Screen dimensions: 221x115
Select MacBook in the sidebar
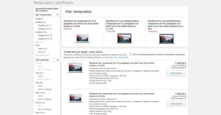point(39,19)
